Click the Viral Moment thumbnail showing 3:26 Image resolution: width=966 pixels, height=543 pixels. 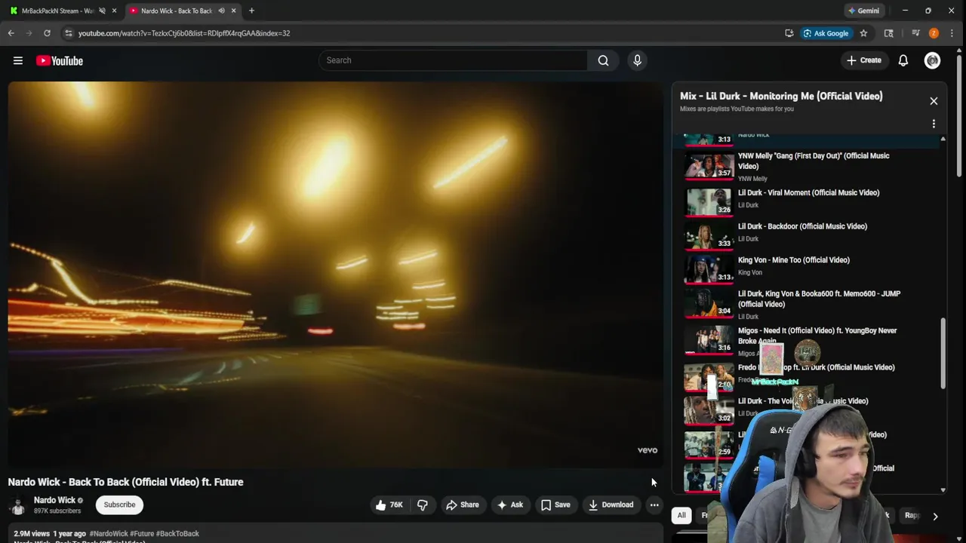[709, 202]
